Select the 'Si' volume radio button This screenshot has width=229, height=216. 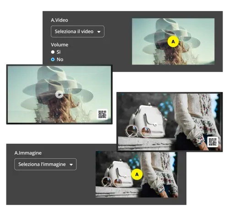coord(53,52)
